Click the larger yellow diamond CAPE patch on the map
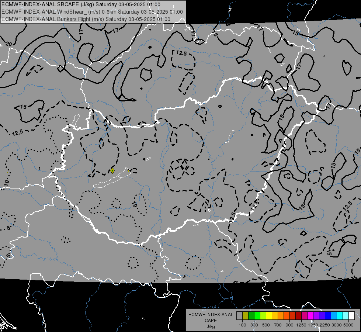Image resolution: width=361 pixels, height=332 pixels. click(112, 171)
